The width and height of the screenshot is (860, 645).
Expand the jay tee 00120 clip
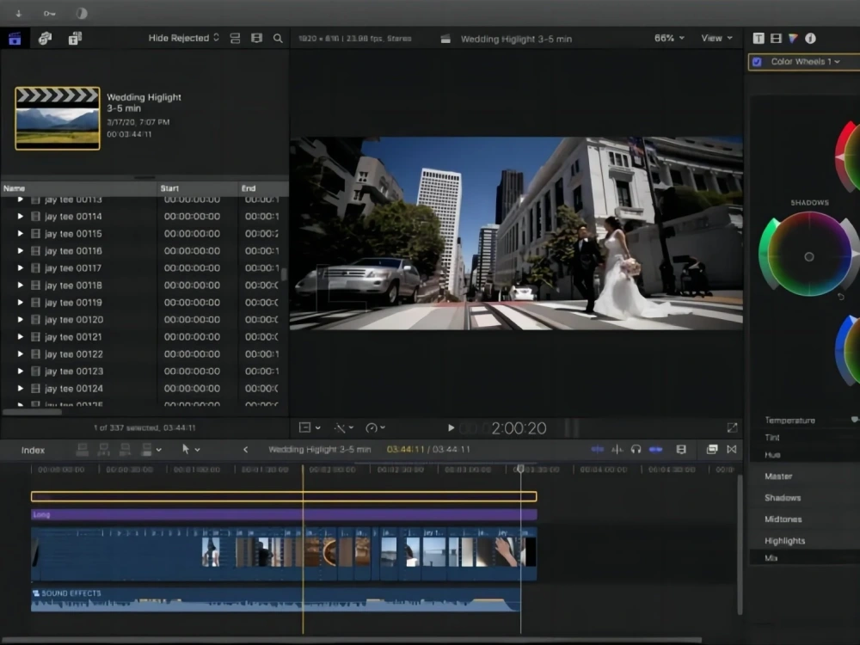coord(21,319)
